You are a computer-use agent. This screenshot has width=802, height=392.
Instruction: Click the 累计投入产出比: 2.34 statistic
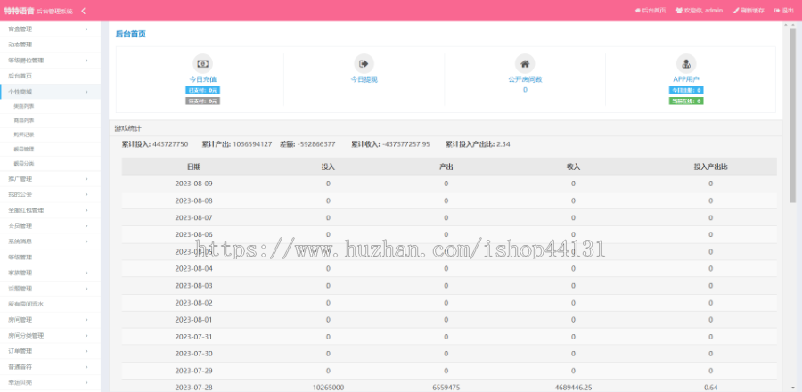pyautogui.click(x=478, y=144)
